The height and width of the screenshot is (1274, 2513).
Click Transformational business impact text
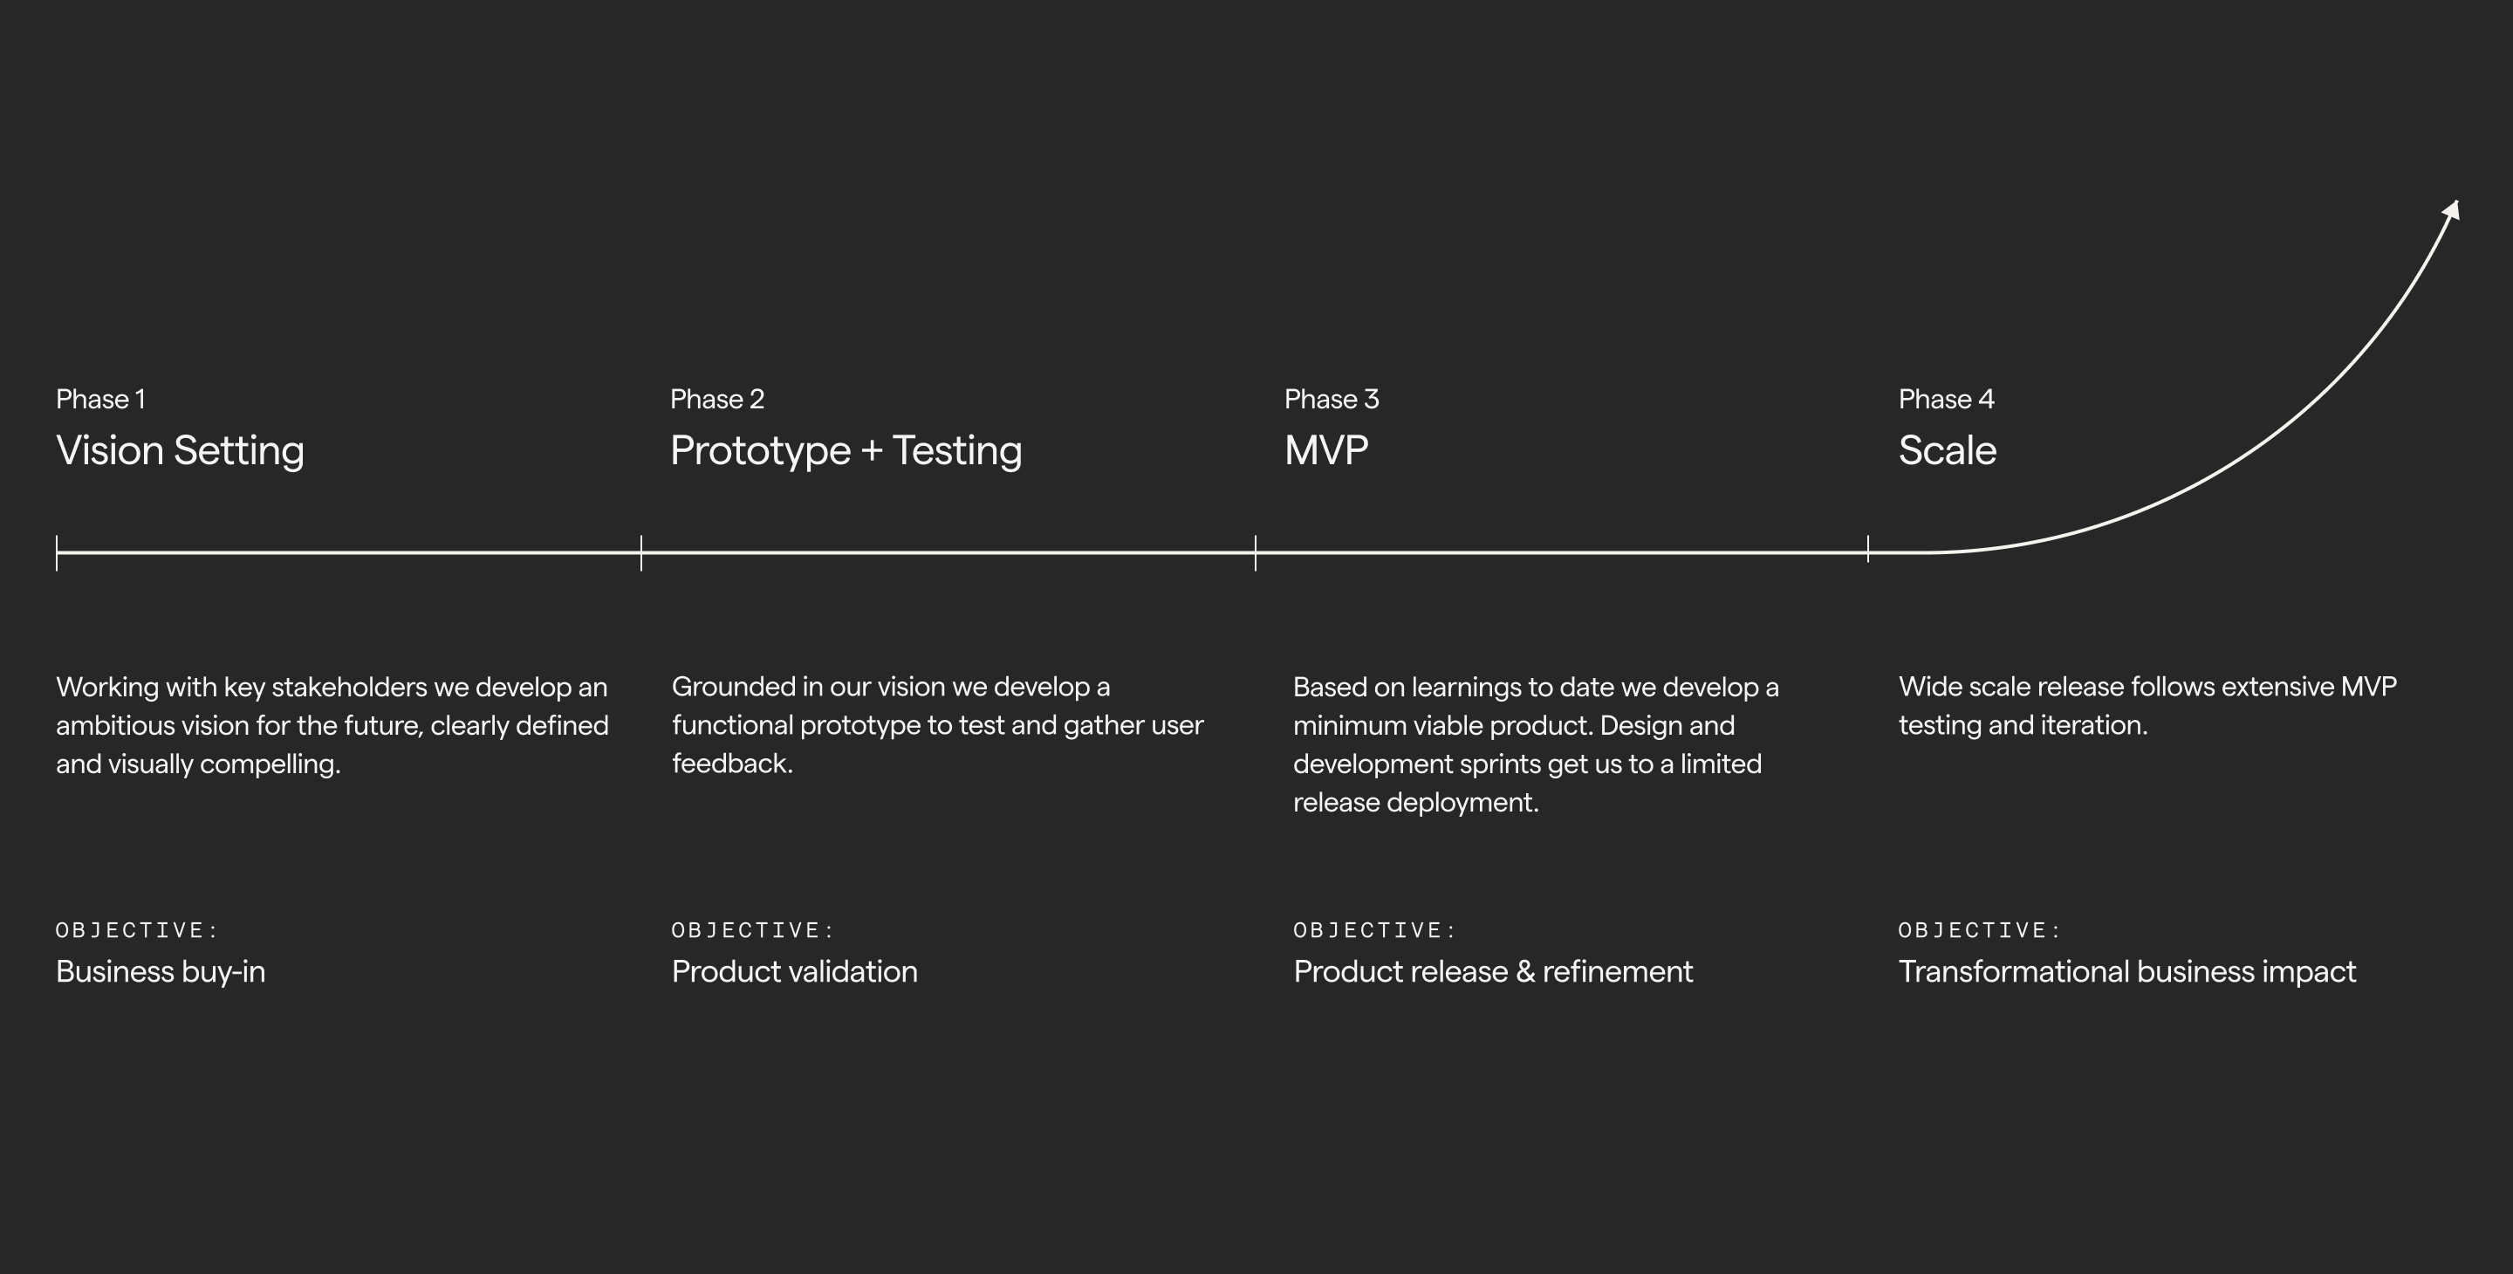pyautogui.click(x=2127, y=973)
